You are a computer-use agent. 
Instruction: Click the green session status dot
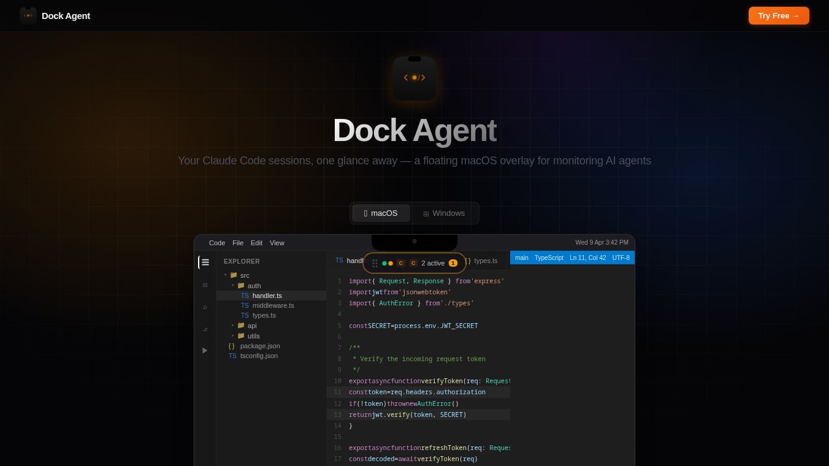pyautogui.click(x=384, y=263)
